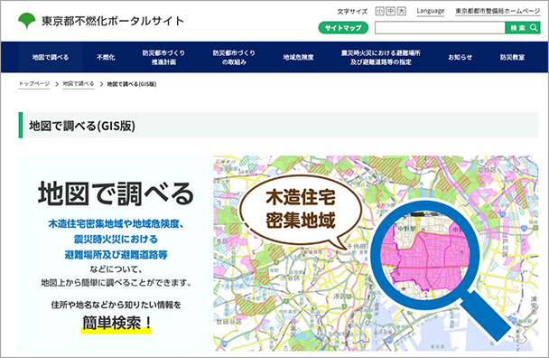Expand the 防災都市づくり推進計画 menu
This screenshot has height=358, width=549.
coord(163,57)
